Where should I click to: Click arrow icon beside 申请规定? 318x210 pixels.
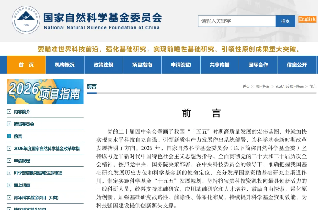coord(9,161)
